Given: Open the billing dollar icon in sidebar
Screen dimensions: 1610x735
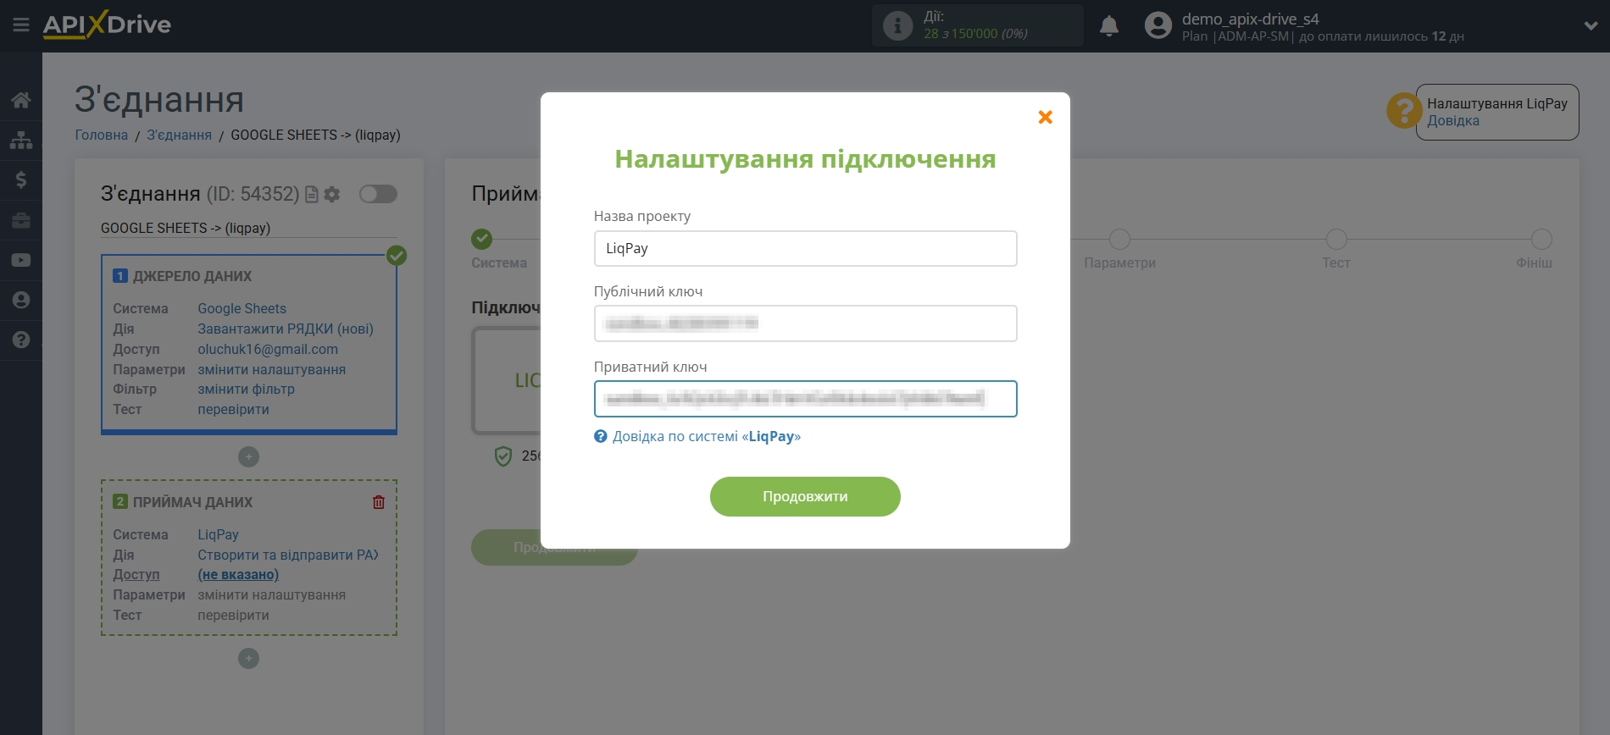Looking at the screenshot, I should point(21,180).
